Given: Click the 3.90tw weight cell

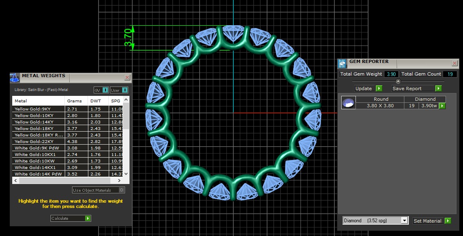Looking at the screenshot, I should pyautogui.click(x=429, y=106).
